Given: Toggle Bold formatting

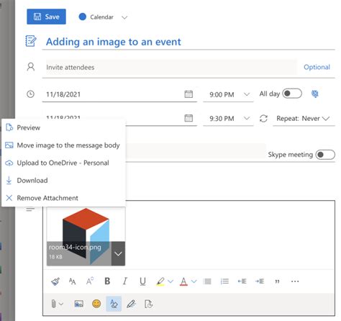Looking at the screenshot, I should (107, 281).
